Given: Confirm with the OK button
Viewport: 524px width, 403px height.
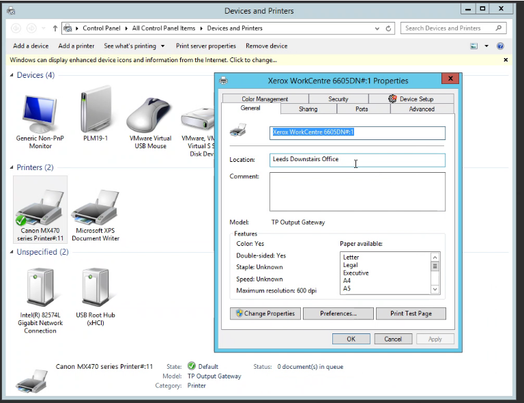Looking at the screenshot, I should tap(351, 339).
